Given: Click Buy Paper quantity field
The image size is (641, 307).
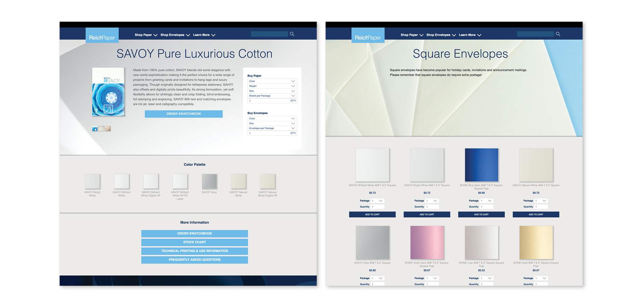Looking at the screenshot, I should click(x=272, y=101).
